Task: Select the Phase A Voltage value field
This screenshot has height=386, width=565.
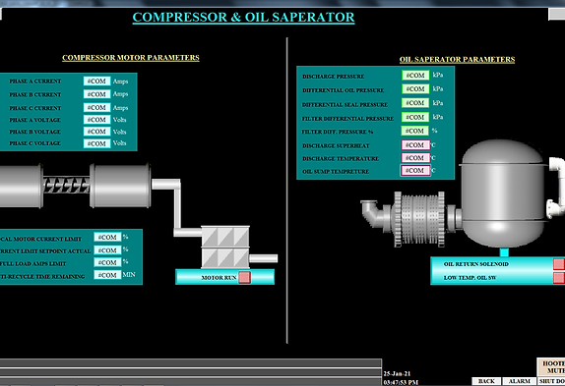Action: (96, 120)
